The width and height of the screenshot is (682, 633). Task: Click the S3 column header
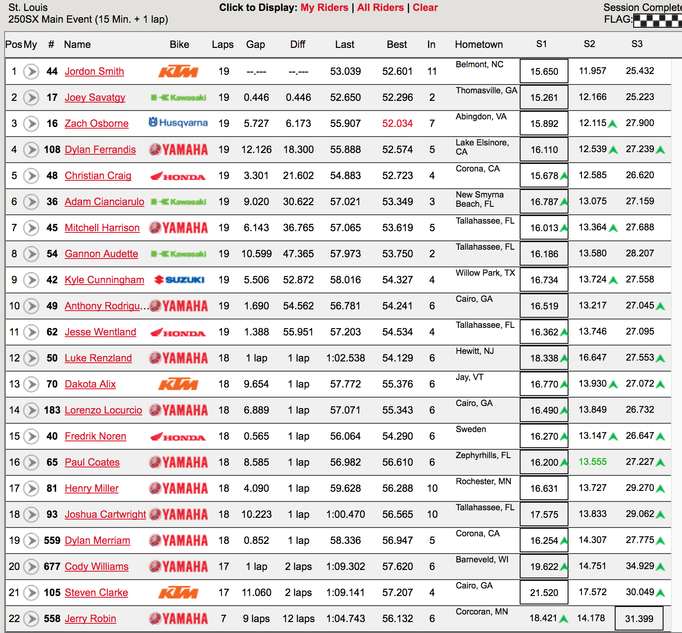[637, 44]
